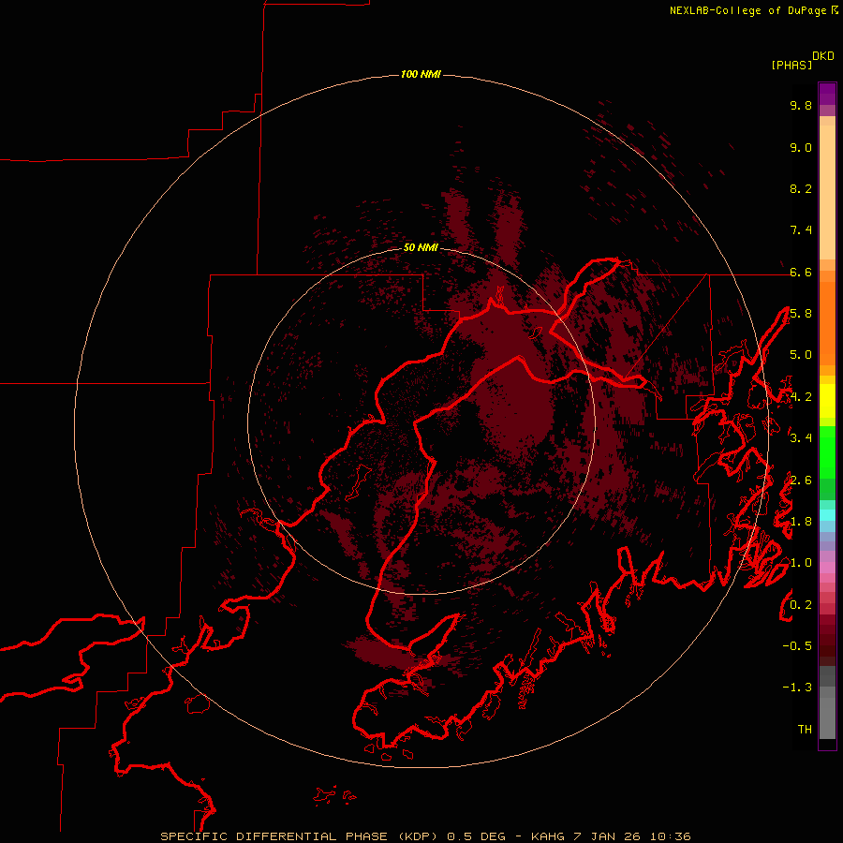Pick the purple band atop the color scale

click(827, 94)
